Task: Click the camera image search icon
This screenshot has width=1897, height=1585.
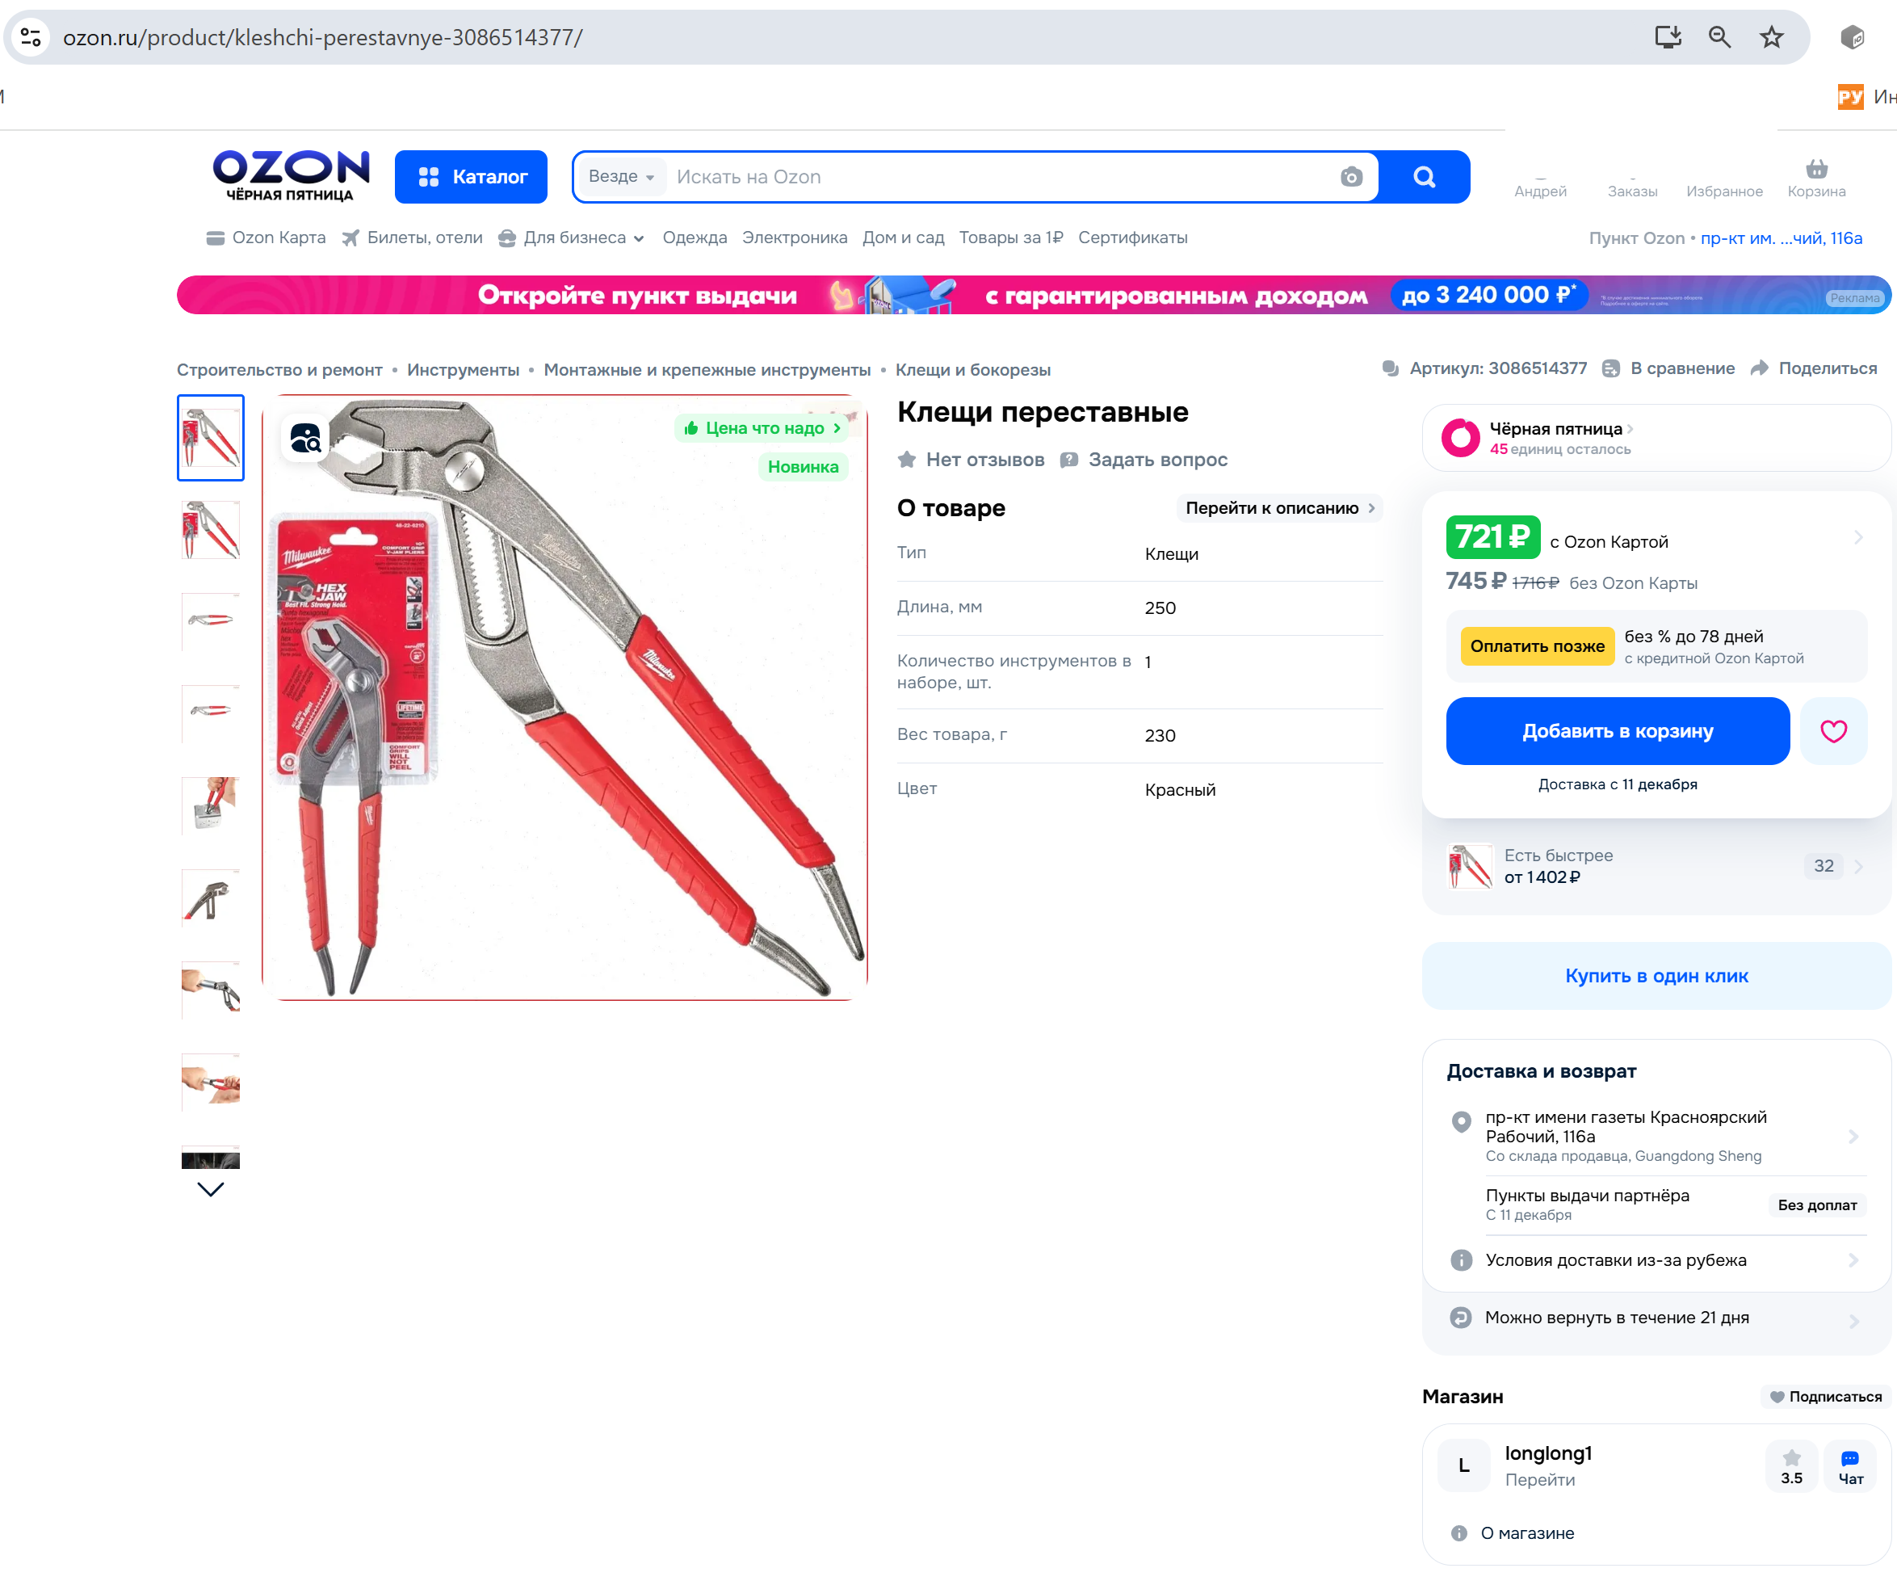Action: pos(1350,177)
